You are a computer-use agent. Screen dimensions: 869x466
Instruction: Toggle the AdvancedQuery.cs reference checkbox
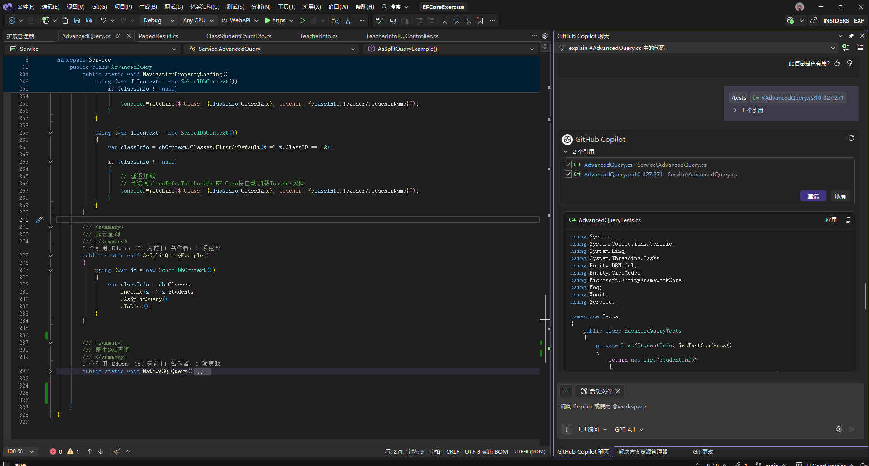568,165
